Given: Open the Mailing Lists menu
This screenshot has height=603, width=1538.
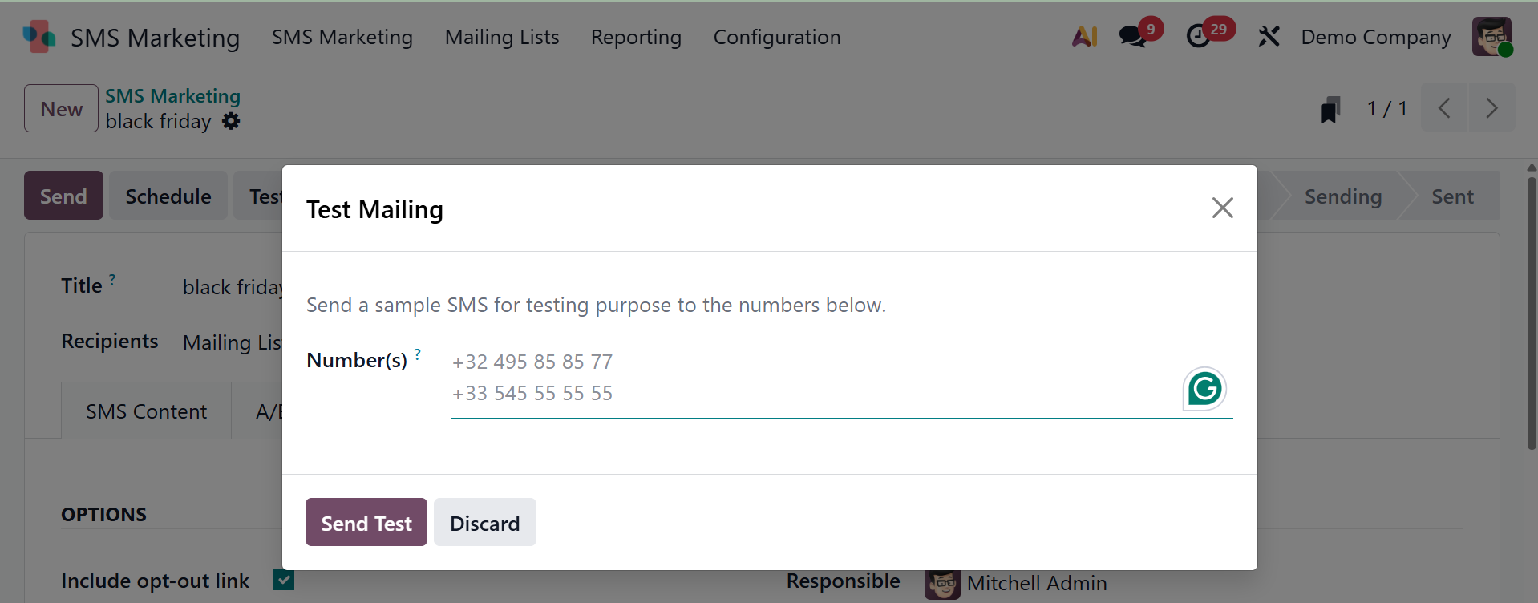Looking at the screenshot, I should (502, 38).
